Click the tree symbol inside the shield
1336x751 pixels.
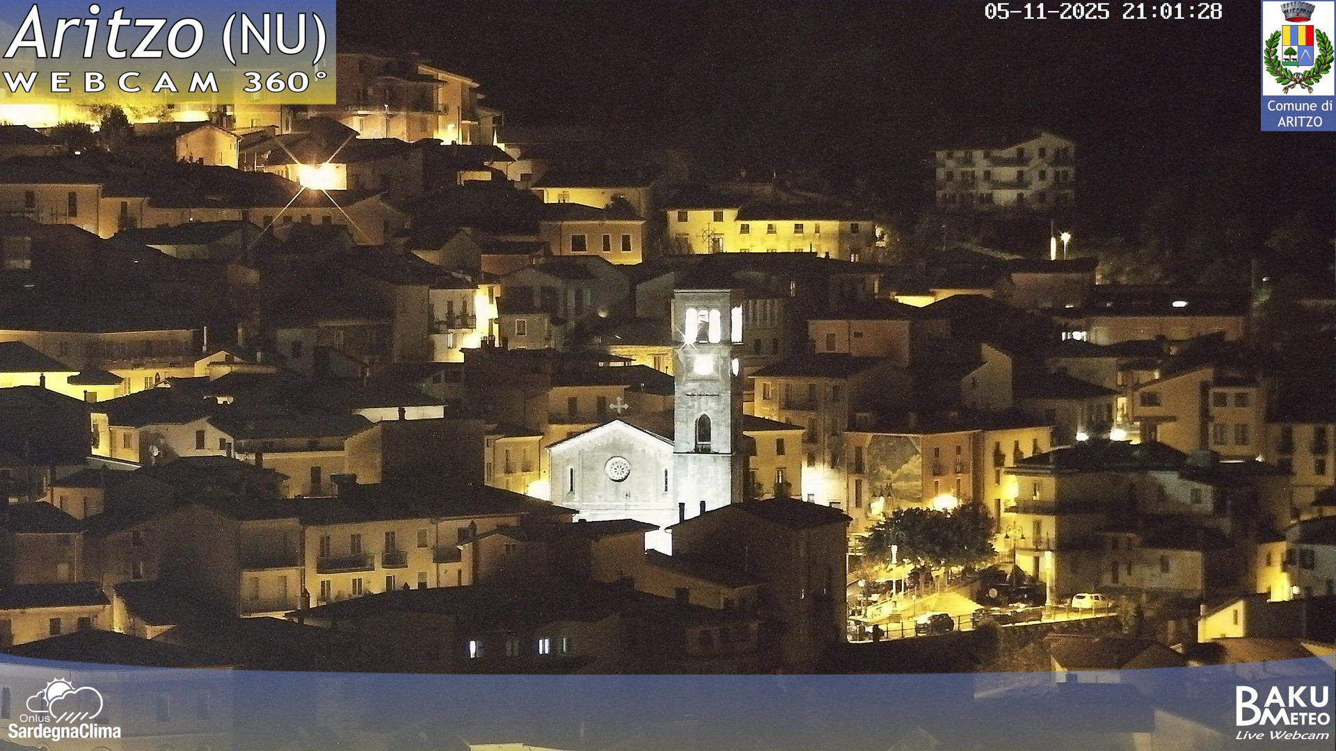tap(1289, 54)
